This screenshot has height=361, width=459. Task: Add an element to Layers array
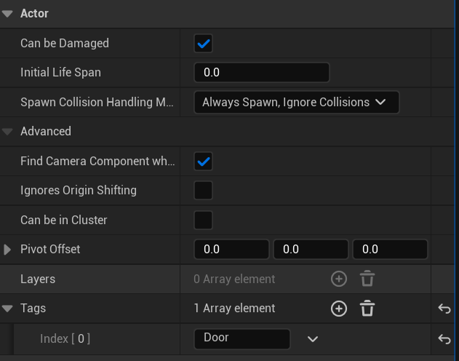(339, 279)
